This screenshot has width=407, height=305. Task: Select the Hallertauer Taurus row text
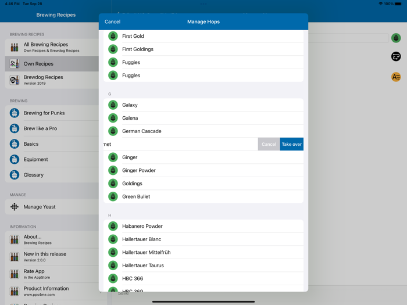click(x=143, y=265)
